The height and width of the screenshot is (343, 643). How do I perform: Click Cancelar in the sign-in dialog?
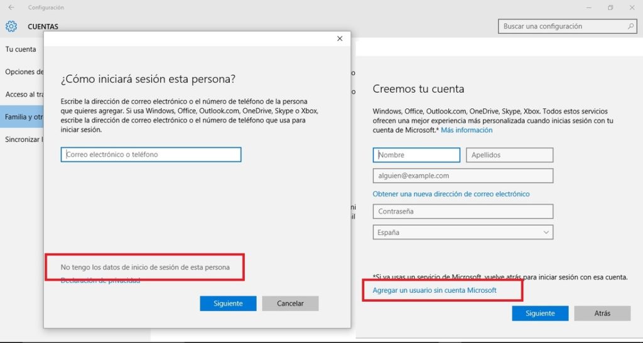click(x=290, y=303)
